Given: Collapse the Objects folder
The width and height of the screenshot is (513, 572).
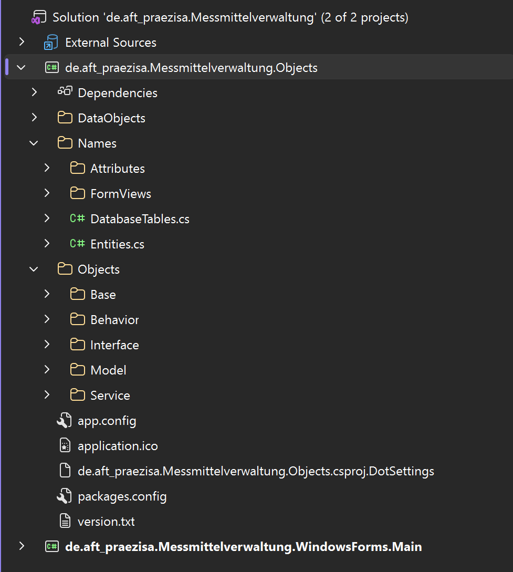Looking at the screenshot, I should [x=34, y=269].
